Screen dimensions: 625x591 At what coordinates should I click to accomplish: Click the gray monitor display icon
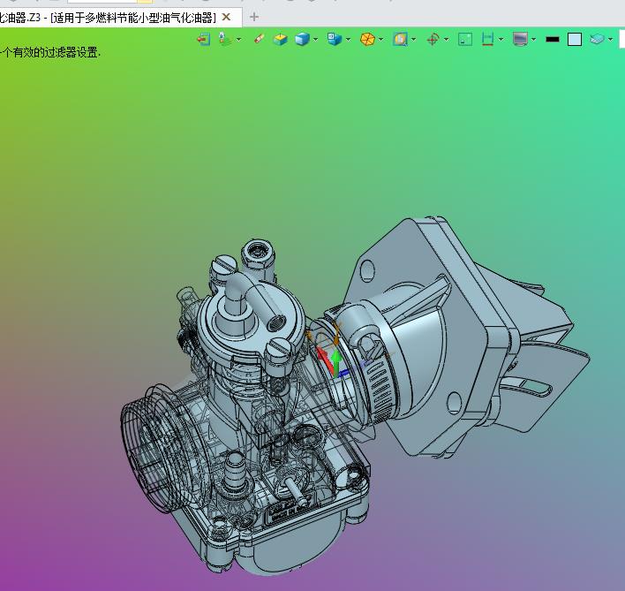click(520, 39)
